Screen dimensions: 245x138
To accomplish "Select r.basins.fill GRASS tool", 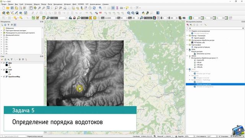I will pyautogui.click(x=200, y=60).
